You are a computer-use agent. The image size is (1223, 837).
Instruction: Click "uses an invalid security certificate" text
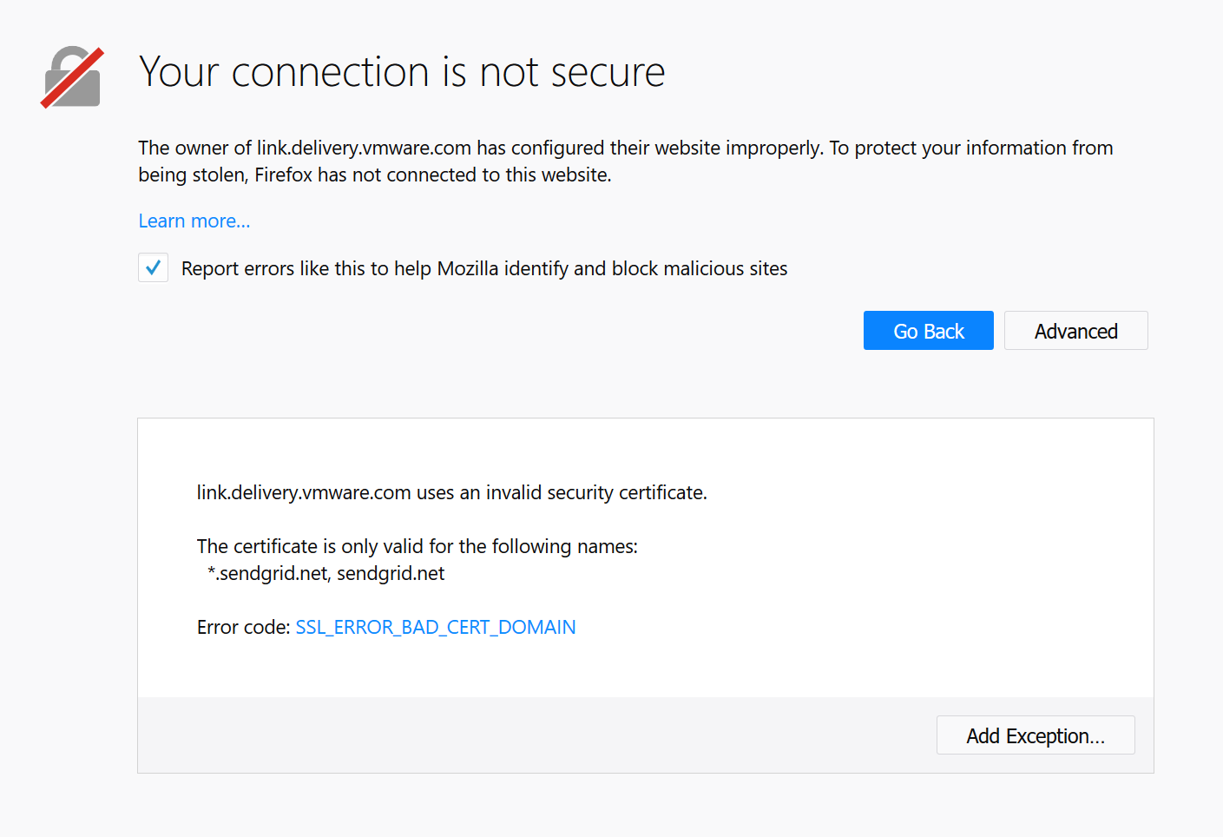[562, 493]
